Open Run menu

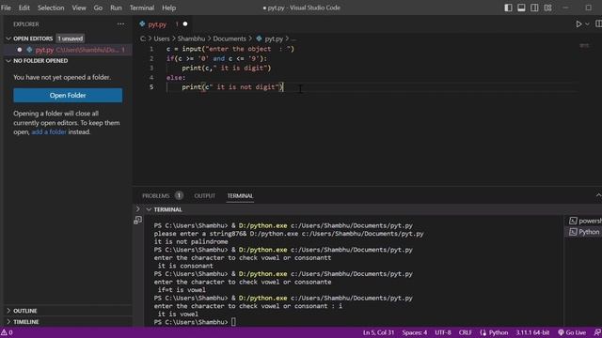[116, 8]
